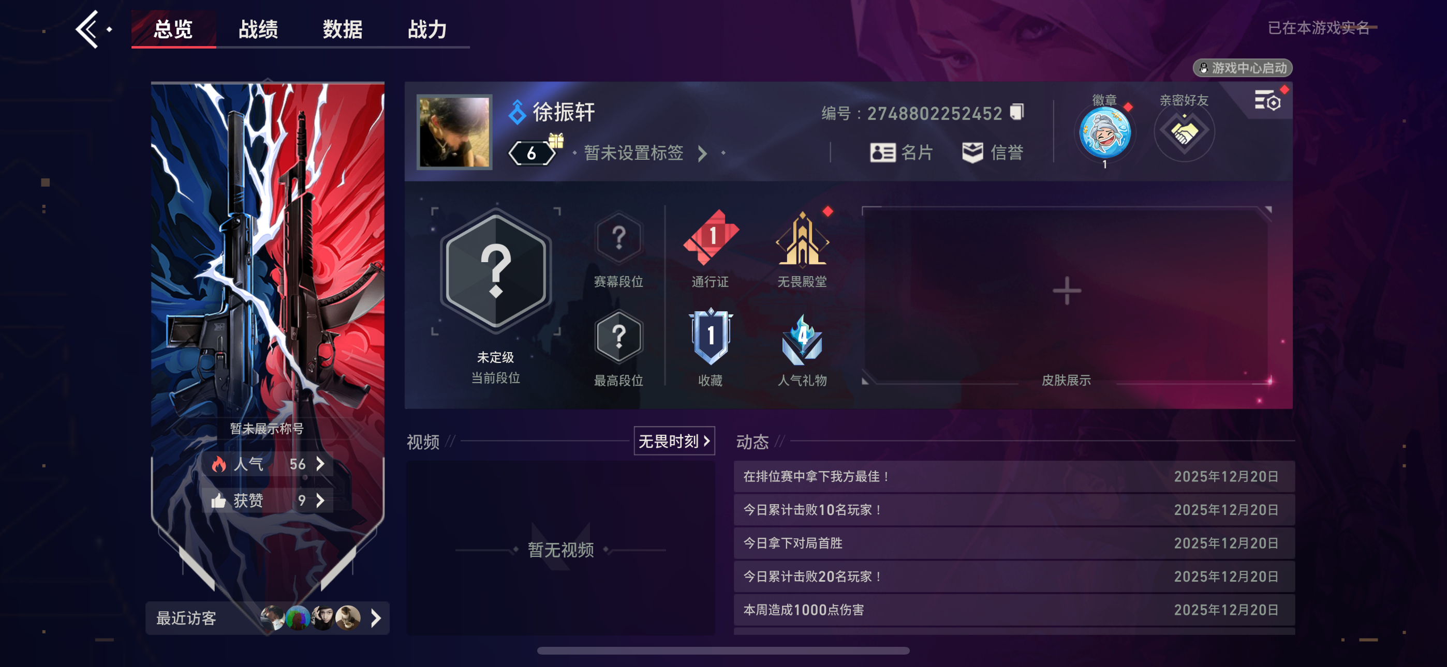Viewport: 1447px width, 667px height.
Task: Open profile settings list icon
Action: click(1267, 101)
